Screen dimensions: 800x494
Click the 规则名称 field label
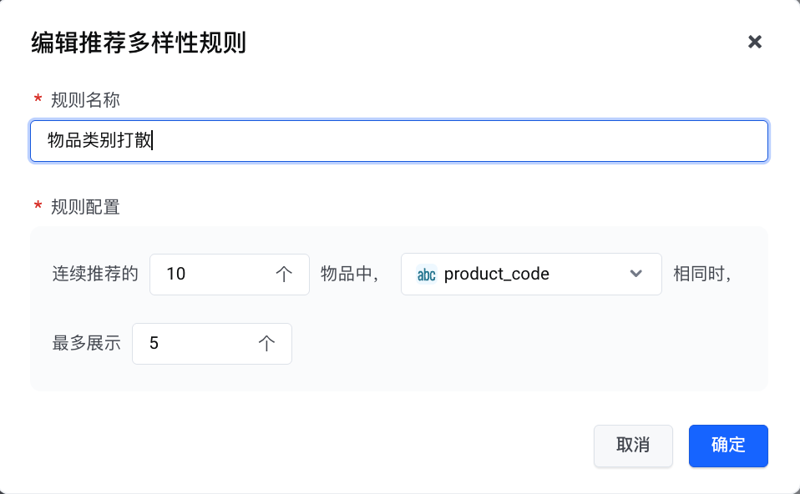tap(85, 100)
